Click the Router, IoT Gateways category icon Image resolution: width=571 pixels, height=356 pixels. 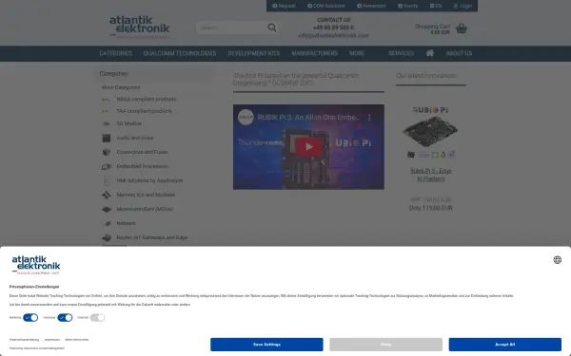(x=106, y=237)
